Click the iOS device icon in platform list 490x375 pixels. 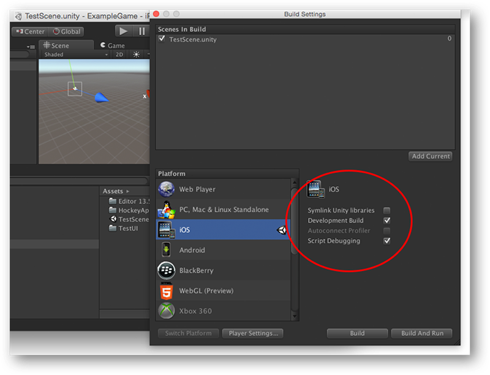[x=166, y=230]
